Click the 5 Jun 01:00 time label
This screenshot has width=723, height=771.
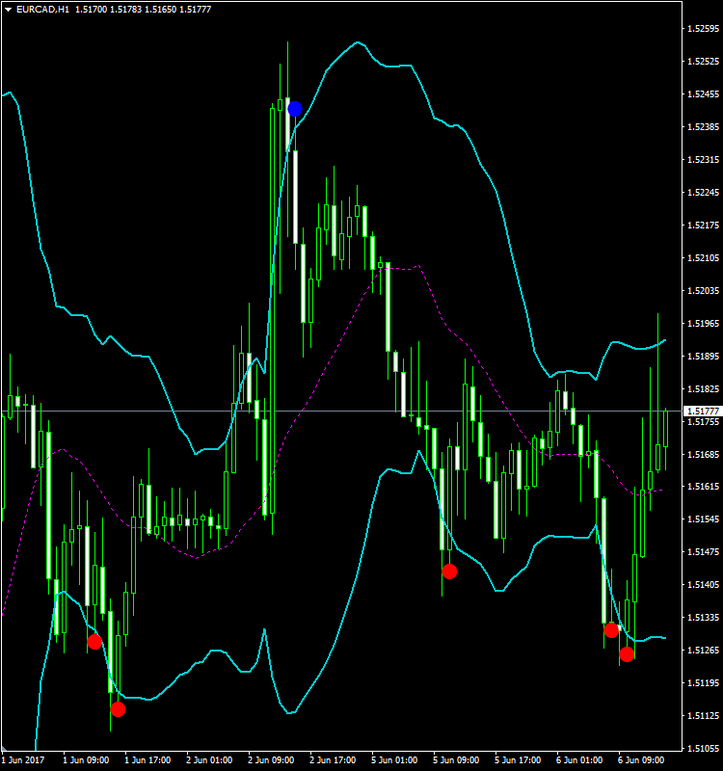[x=394, y=760]
